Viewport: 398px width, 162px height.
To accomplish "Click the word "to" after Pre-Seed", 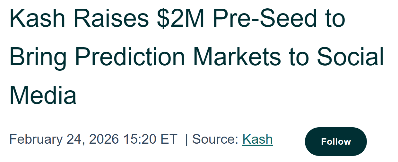I will 333,18.
